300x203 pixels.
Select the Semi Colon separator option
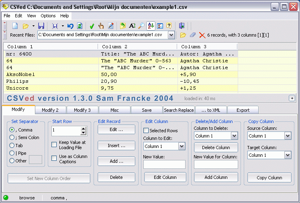tap(12, 137)
